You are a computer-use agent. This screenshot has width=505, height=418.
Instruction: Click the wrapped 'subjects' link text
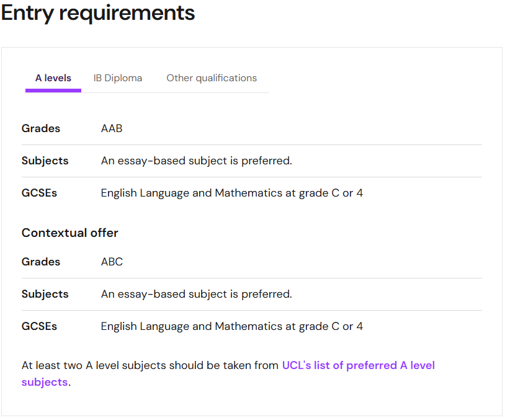45,382
